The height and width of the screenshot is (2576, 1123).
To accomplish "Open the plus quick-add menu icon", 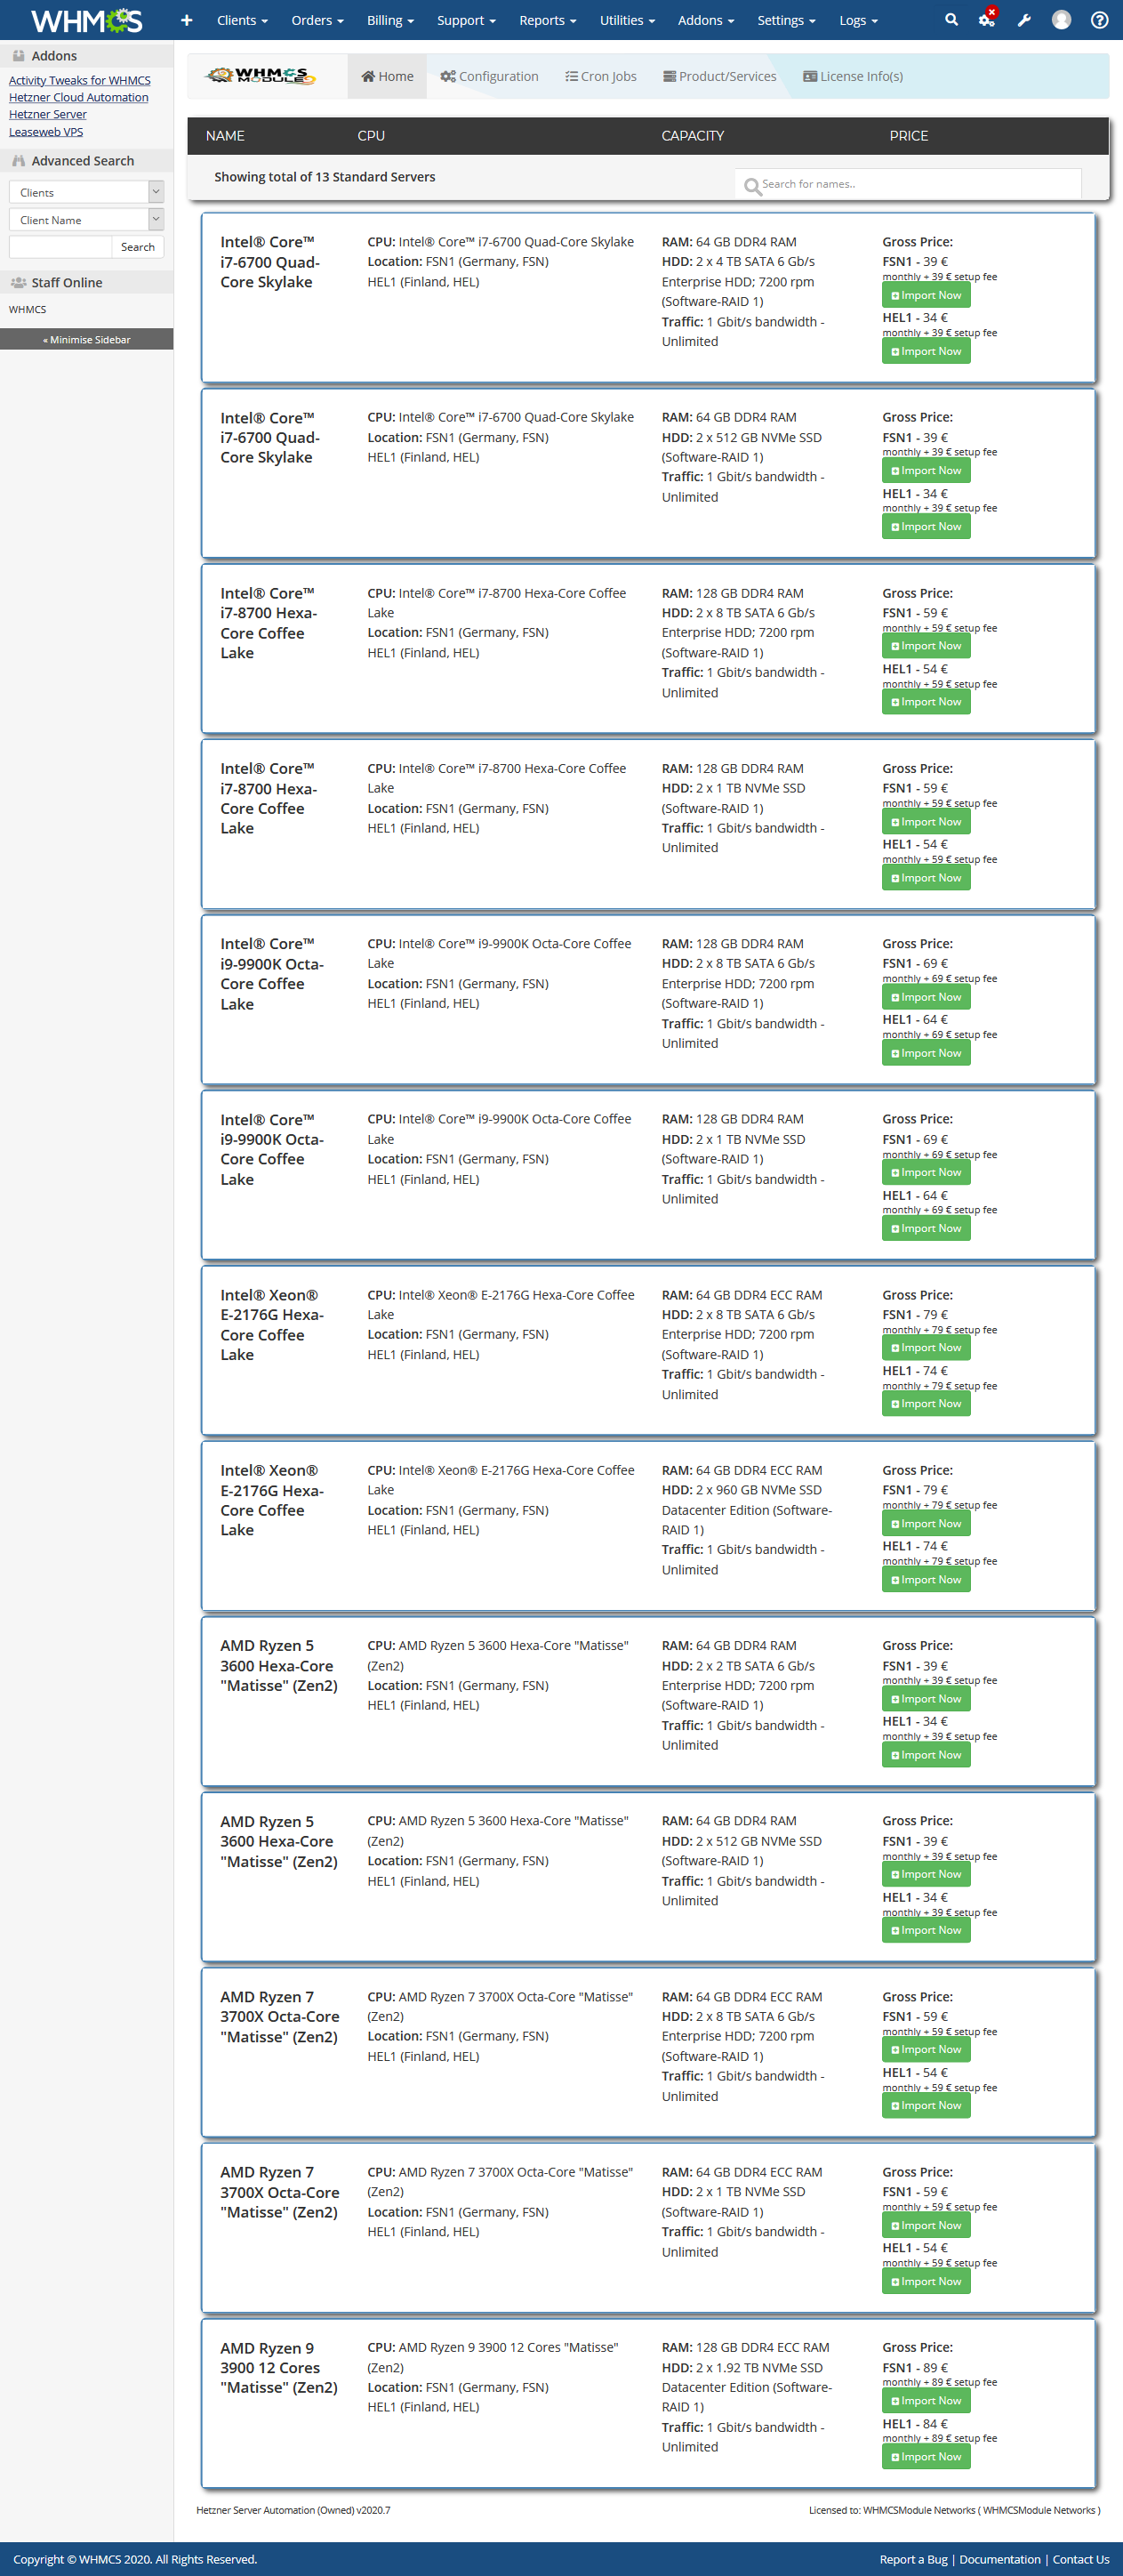I will [x=186, y=20].
